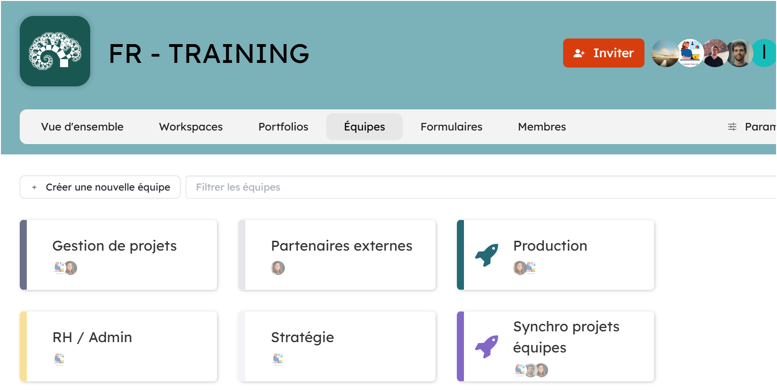Select the Membres tab
This screenshot has width=777, height=390.
(x=542, y=127)
